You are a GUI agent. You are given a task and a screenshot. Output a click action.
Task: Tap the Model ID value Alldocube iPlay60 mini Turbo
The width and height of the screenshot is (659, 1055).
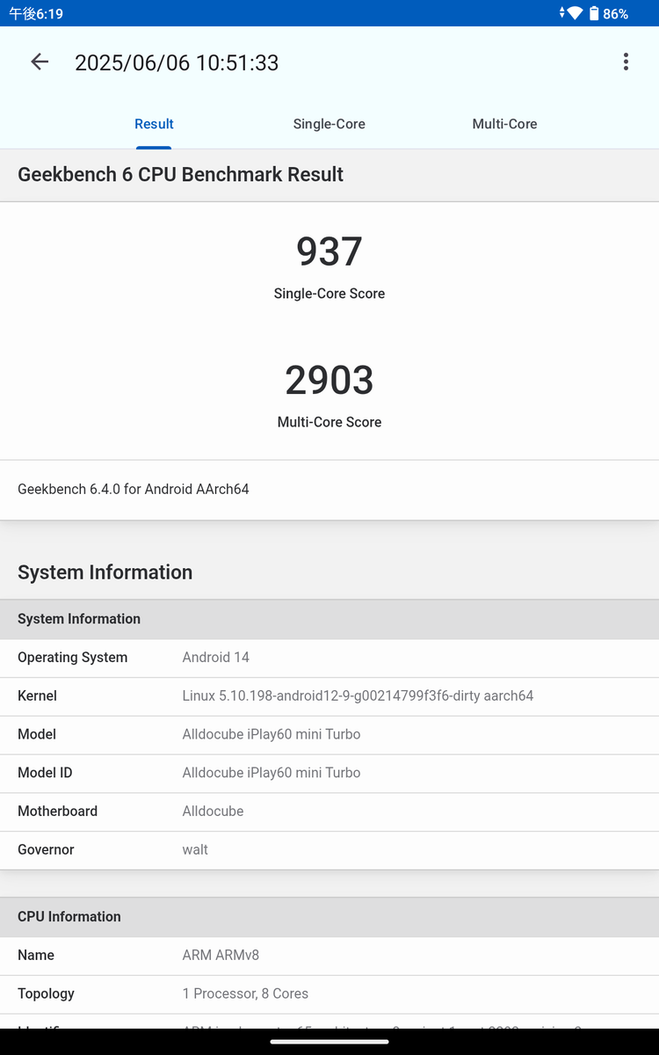point(272,773)
